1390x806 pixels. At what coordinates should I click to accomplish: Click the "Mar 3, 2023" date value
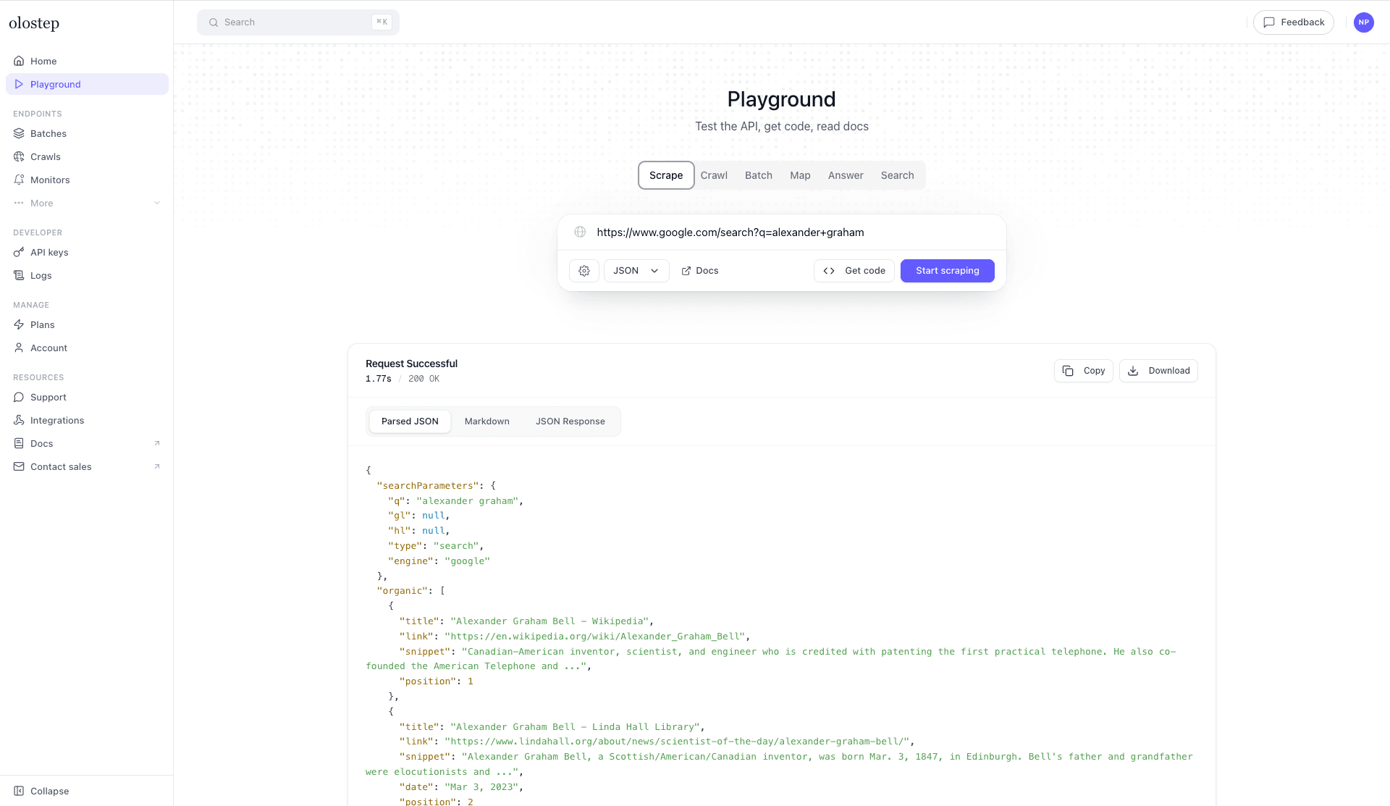pos(481,787)
